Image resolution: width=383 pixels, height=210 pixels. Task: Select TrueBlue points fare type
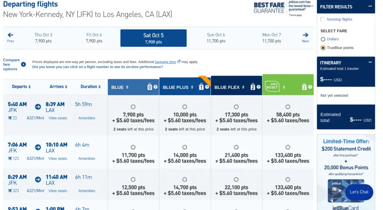[x=323, y=48]
